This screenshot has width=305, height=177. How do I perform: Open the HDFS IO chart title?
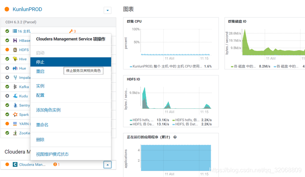[134, 79]
